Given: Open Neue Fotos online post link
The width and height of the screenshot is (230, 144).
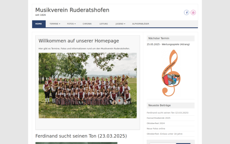Looking at the screenshot, I should 156,129.
